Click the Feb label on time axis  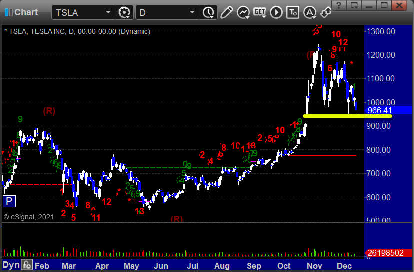click(42, 266)
